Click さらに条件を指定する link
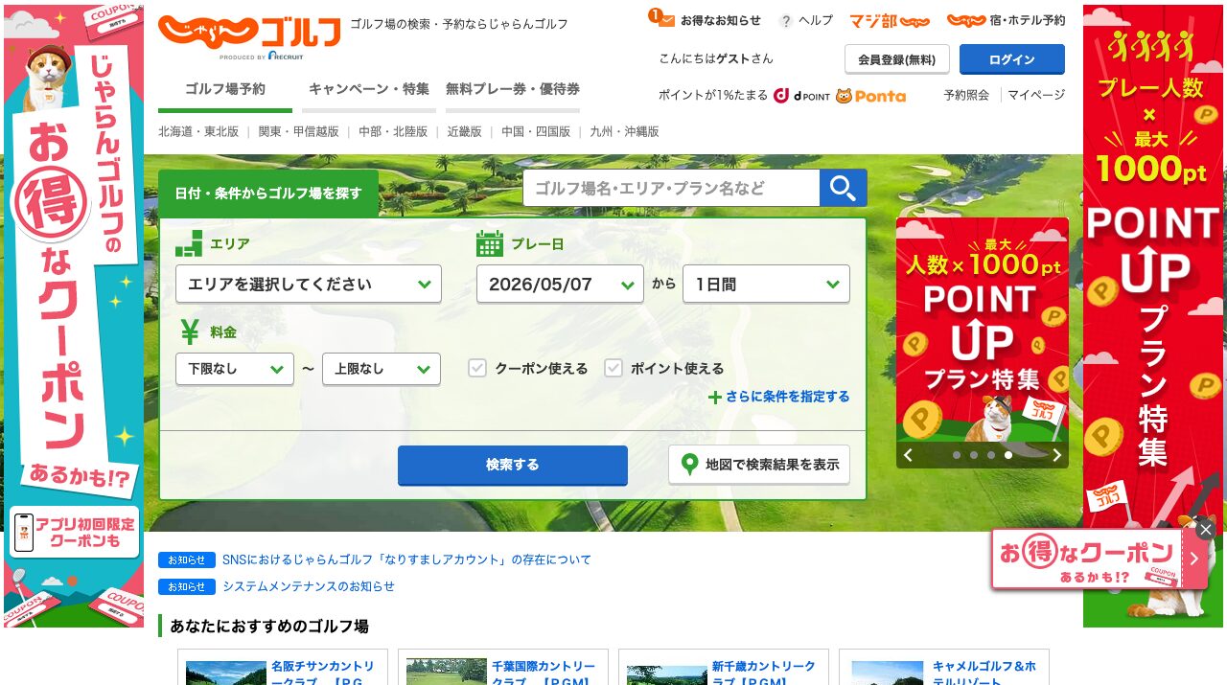The width and height of the screenshot is (1227, 685). coord(788,397)
